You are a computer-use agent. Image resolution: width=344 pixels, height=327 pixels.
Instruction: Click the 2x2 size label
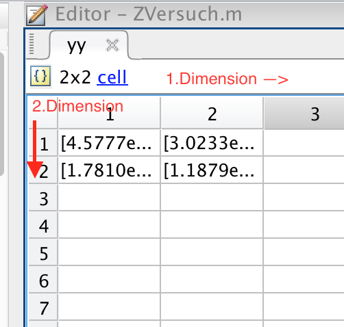(x=75, y=77)
